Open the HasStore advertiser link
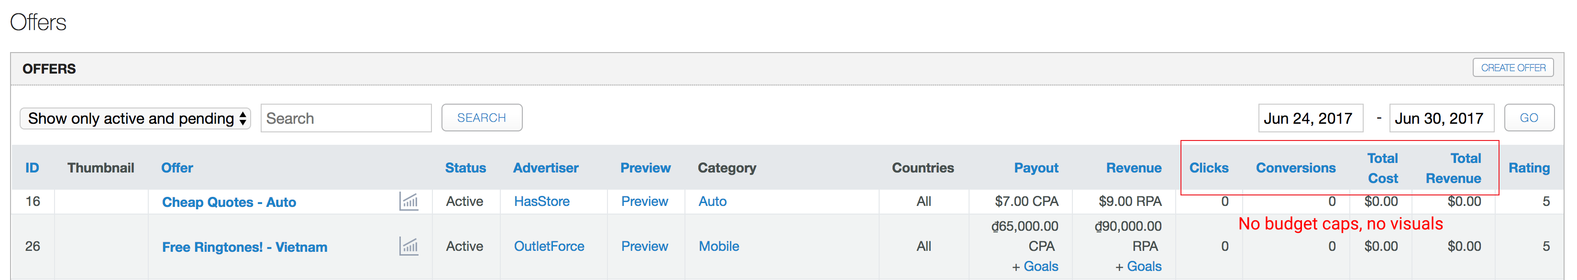The image size is (1577, 280). (541, 201)
